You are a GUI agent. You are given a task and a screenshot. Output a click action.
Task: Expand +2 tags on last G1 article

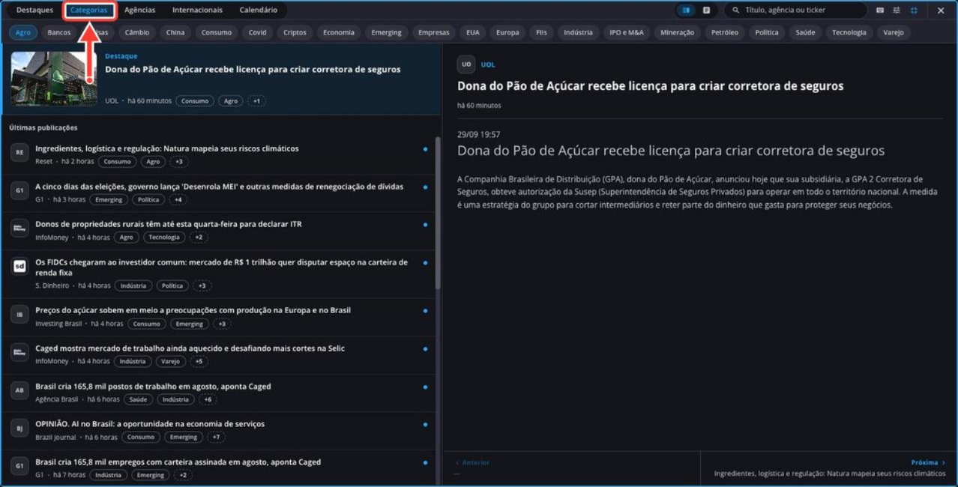coord(182,475)
